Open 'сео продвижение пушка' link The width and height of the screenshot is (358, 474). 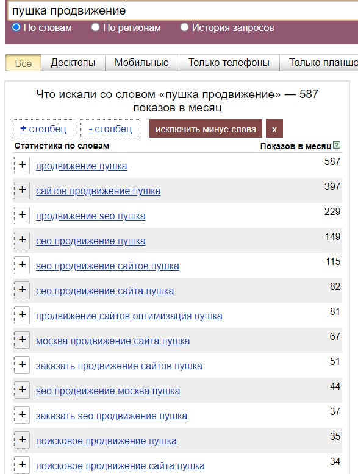click(91, 241)
